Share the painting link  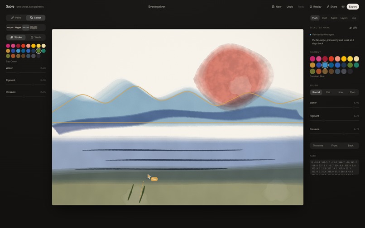[331, 7]
